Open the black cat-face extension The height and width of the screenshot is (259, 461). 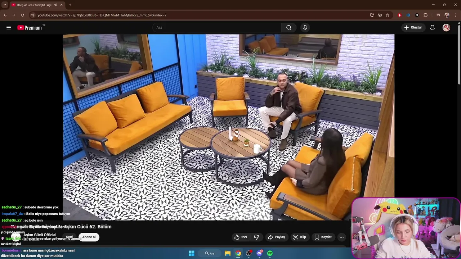click(x=417, y=15)
